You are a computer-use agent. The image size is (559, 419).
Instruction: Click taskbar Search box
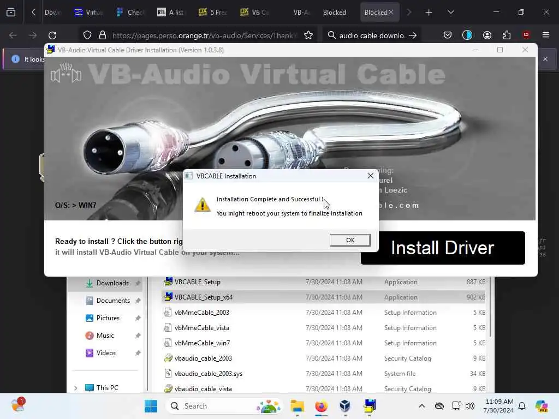[224, 406]
